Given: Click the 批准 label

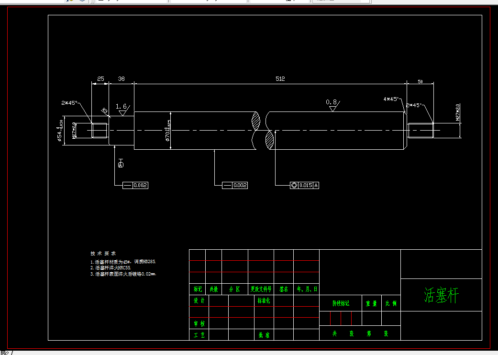Looking at the screenshot, I should (x=264, y=335).
